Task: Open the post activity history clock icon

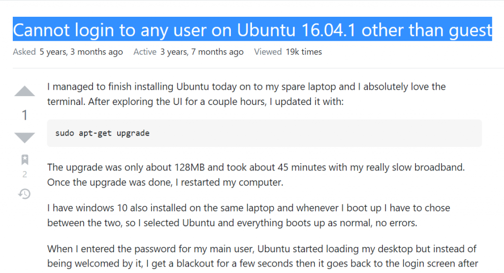Action: click(x=25, y=194)
